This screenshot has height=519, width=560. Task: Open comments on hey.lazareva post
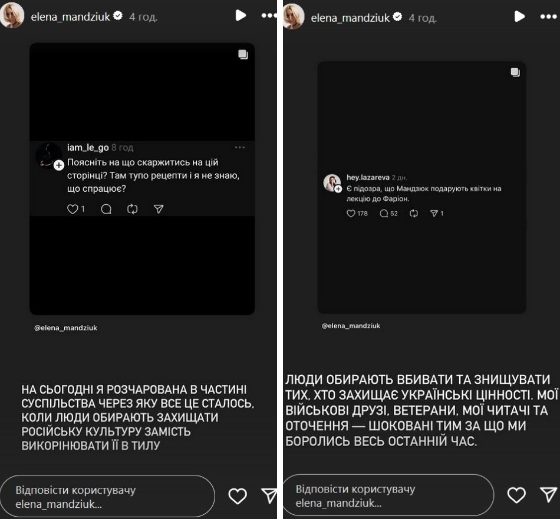pyautogui.click(x=384, y=214)
